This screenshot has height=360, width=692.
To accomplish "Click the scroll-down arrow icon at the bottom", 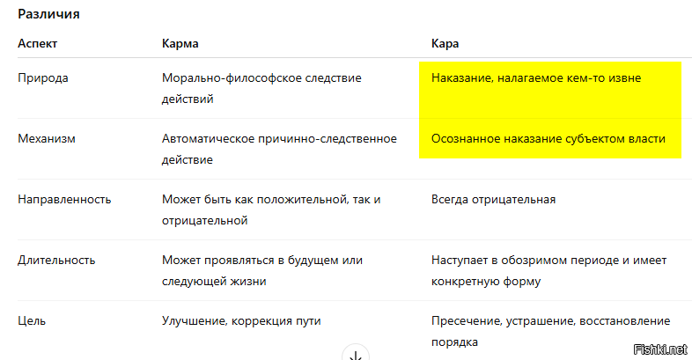I will (x=355, y=354).
